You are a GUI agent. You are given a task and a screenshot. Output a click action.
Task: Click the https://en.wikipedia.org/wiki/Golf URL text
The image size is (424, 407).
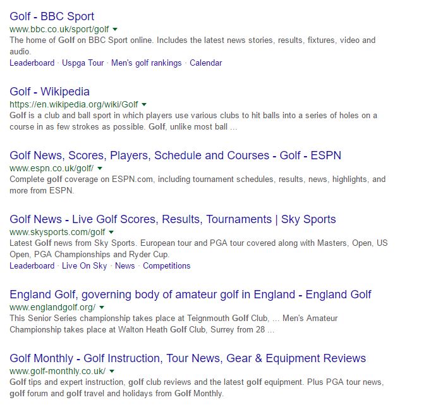74,104
